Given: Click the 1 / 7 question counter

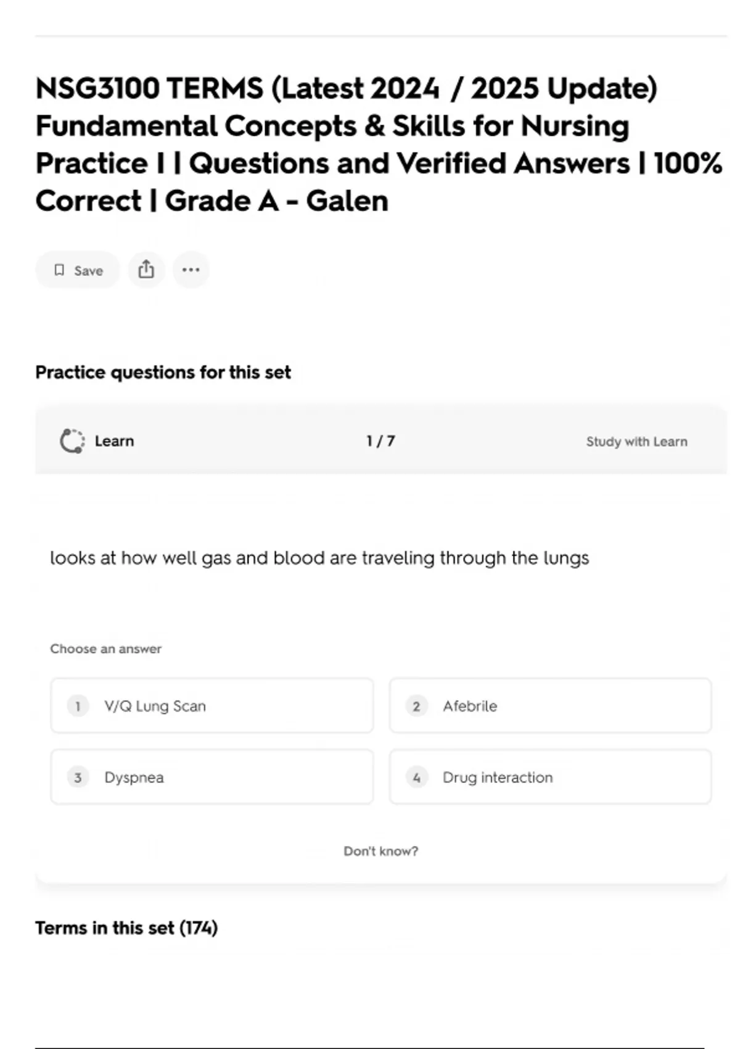Looking at the screenshot, I should [x=380, y=441].
